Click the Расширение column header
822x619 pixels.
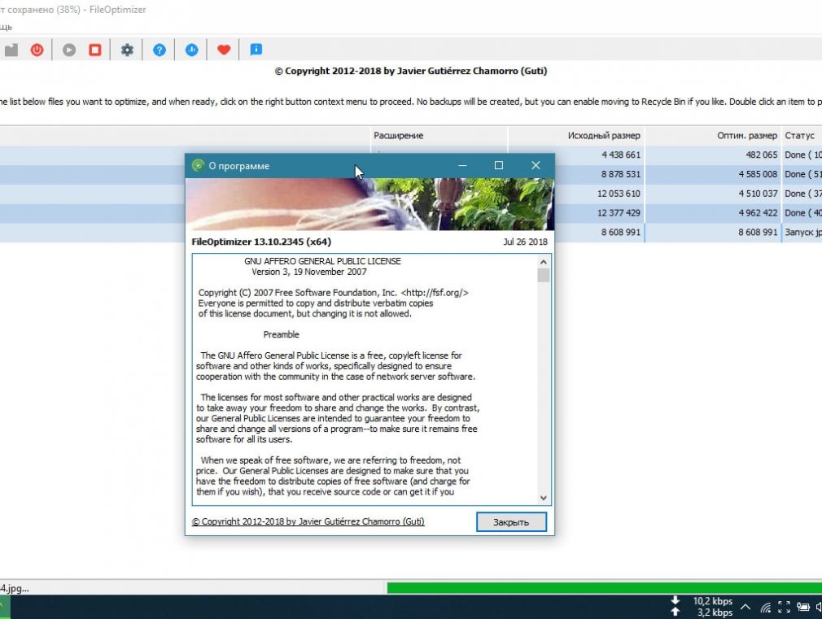click(438, 136)
